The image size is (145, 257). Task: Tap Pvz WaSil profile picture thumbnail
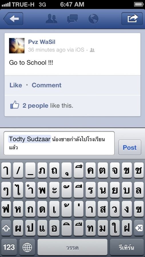[17, 46]
